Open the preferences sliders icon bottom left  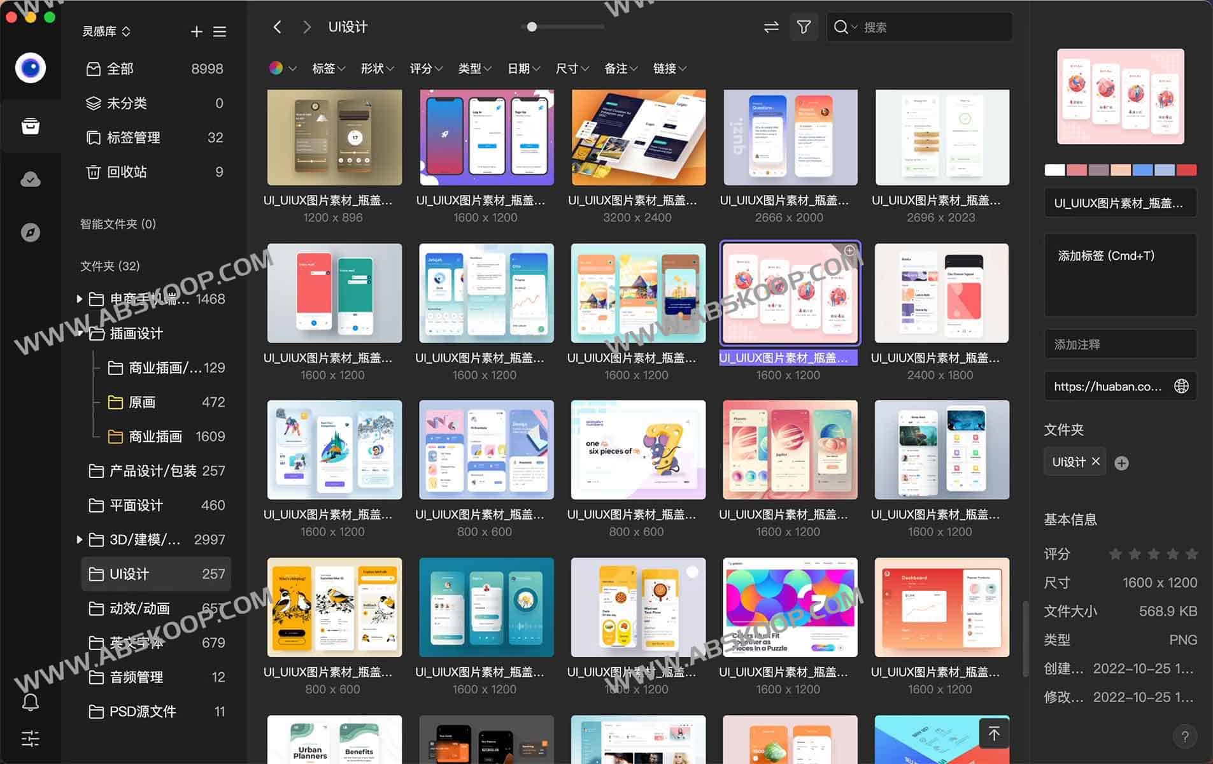[x=30, y=739]
